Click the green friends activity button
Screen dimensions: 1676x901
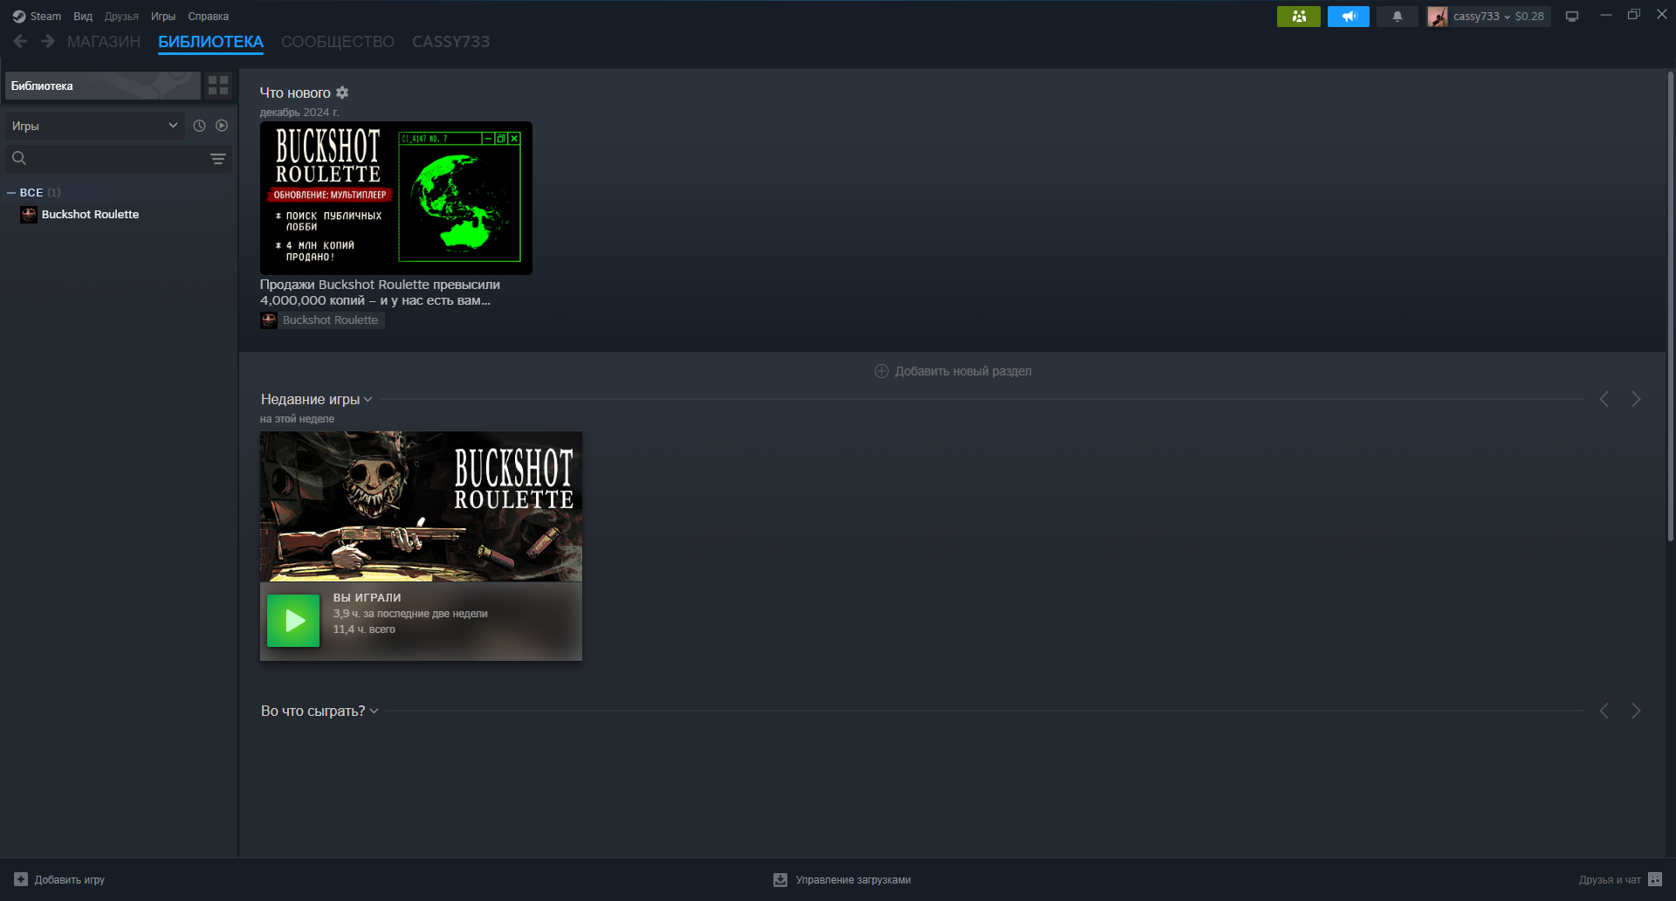coord(1299,16)
